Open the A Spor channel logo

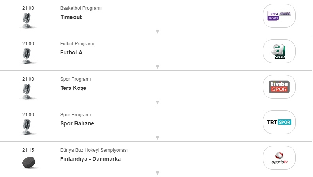(279, 51)
